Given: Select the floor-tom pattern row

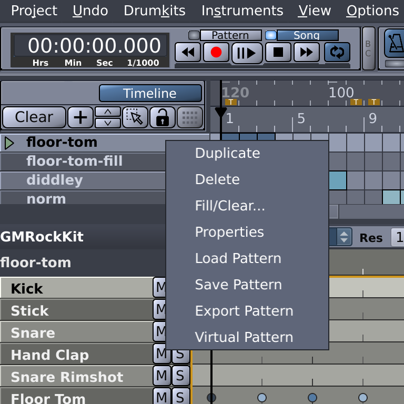Looking at the screenshot, I should (x=83, y=142).
